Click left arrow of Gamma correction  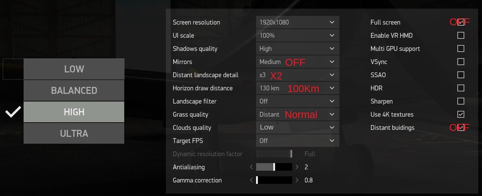[251, 180]
